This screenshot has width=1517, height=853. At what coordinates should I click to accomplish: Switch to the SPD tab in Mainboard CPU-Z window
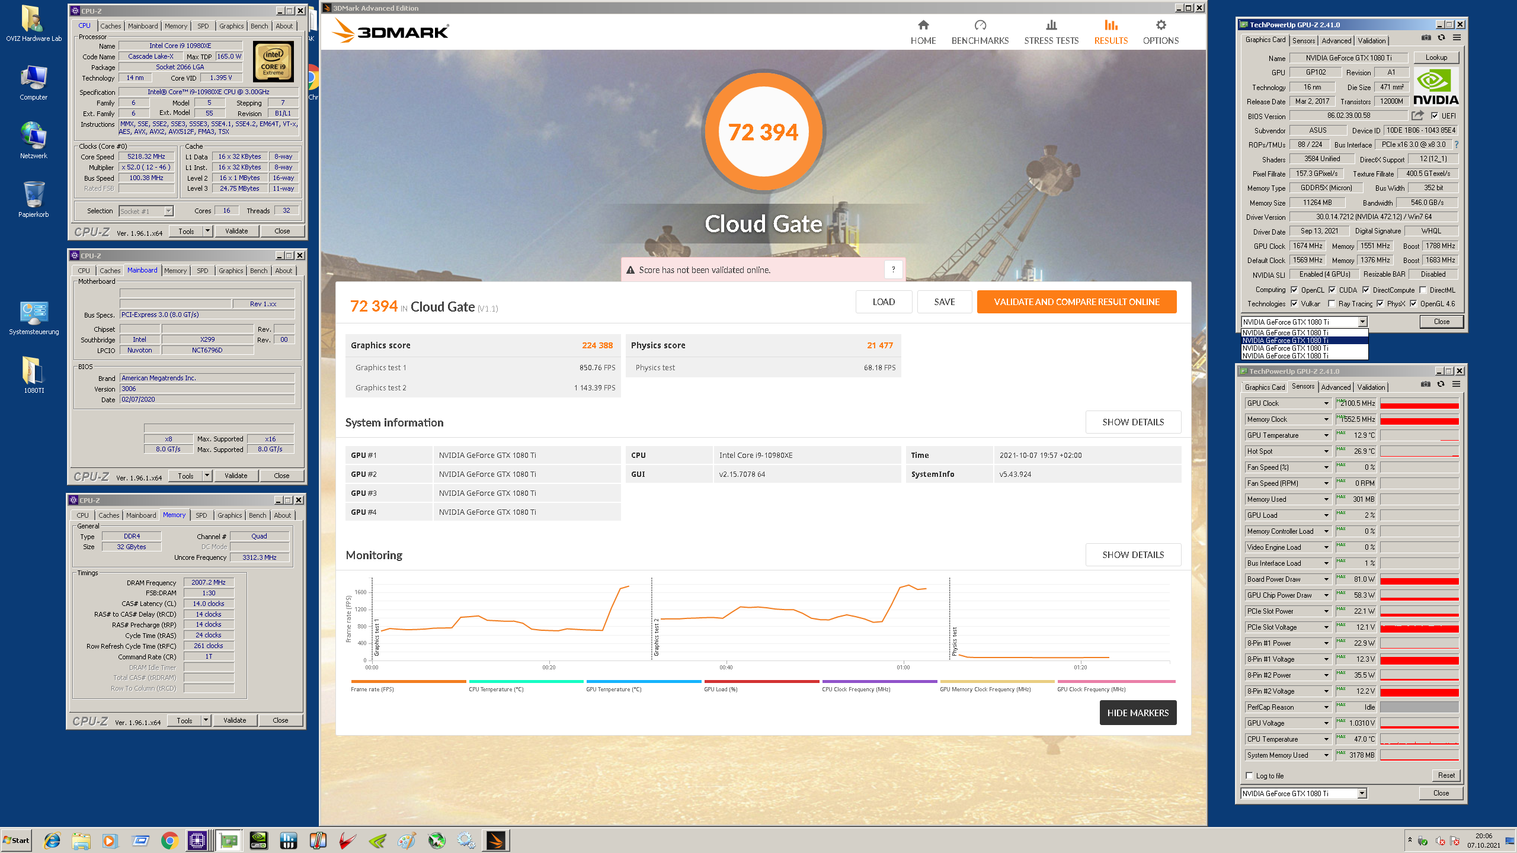202,271
